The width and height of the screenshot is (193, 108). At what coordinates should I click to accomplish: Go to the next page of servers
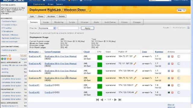pos(115,100)
